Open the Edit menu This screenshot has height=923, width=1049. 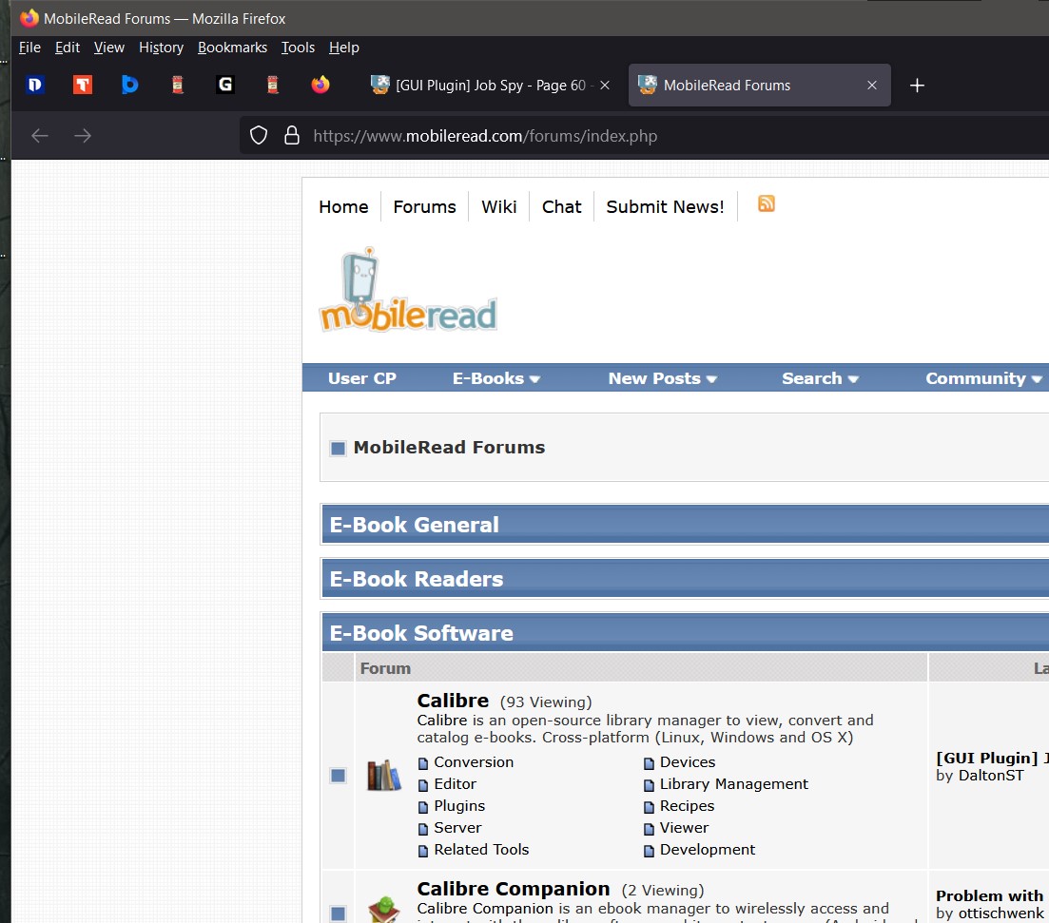tap(67, 48)
